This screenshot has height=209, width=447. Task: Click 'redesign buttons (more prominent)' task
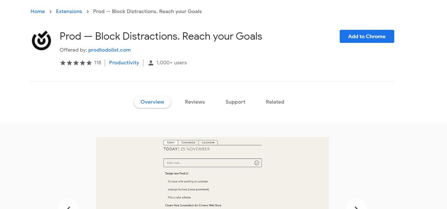pos(188,189)
